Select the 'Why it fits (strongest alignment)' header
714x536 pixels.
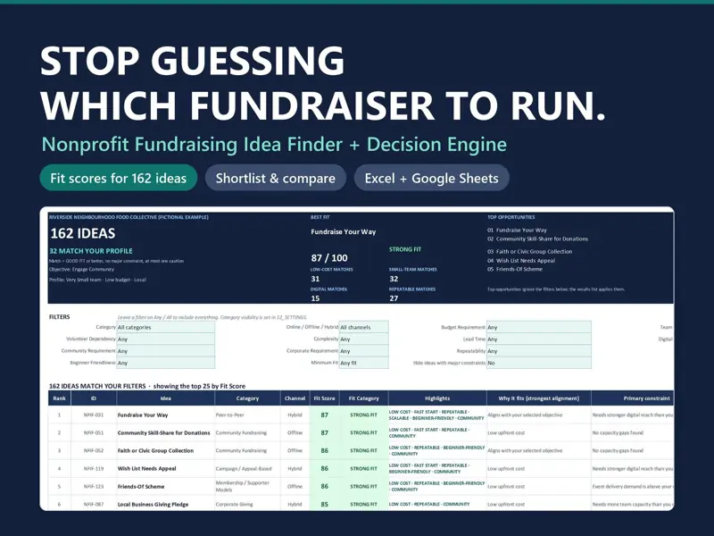539,398
